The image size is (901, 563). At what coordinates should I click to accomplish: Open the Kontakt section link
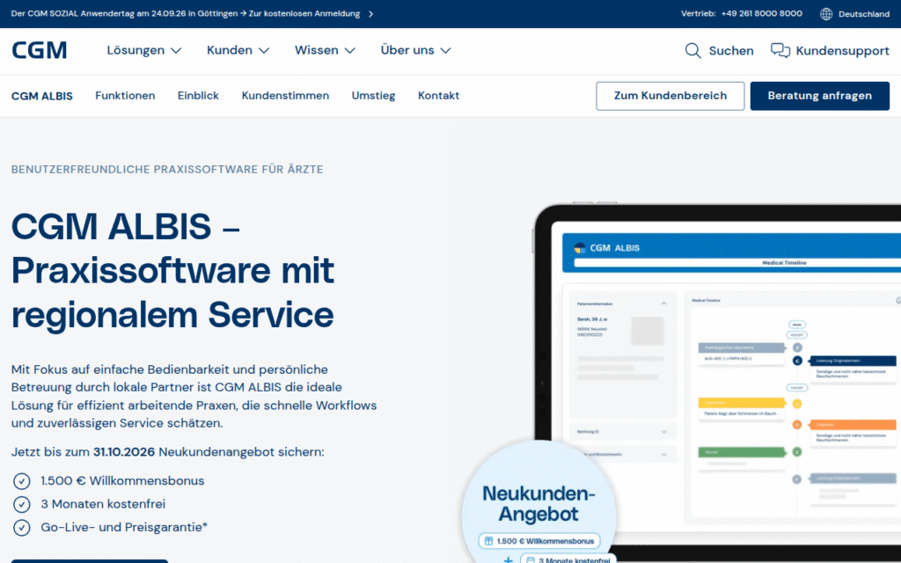coord(438,96)
